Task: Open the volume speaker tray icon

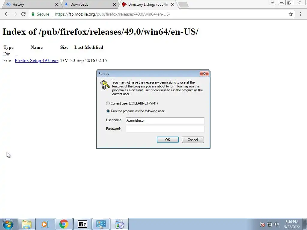Action: [277, 224]
